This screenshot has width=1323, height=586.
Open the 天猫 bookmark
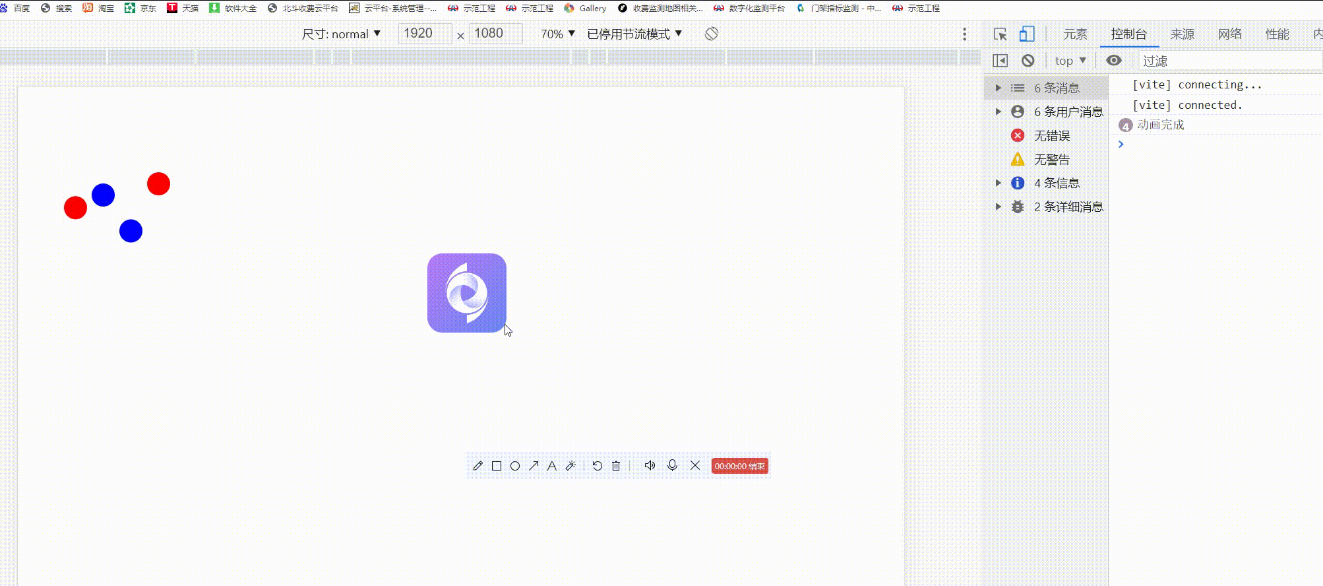pos(183,8)
